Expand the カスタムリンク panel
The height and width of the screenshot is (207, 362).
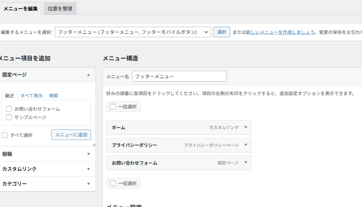tap(88, 169)
